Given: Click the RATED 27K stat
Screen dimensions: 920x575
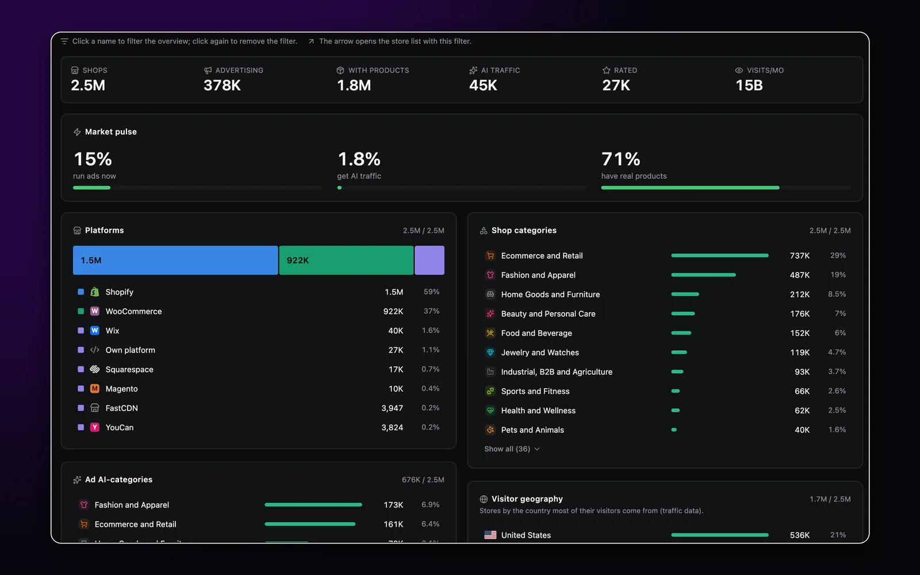Looking at the screenshot, I should (620, 79).
